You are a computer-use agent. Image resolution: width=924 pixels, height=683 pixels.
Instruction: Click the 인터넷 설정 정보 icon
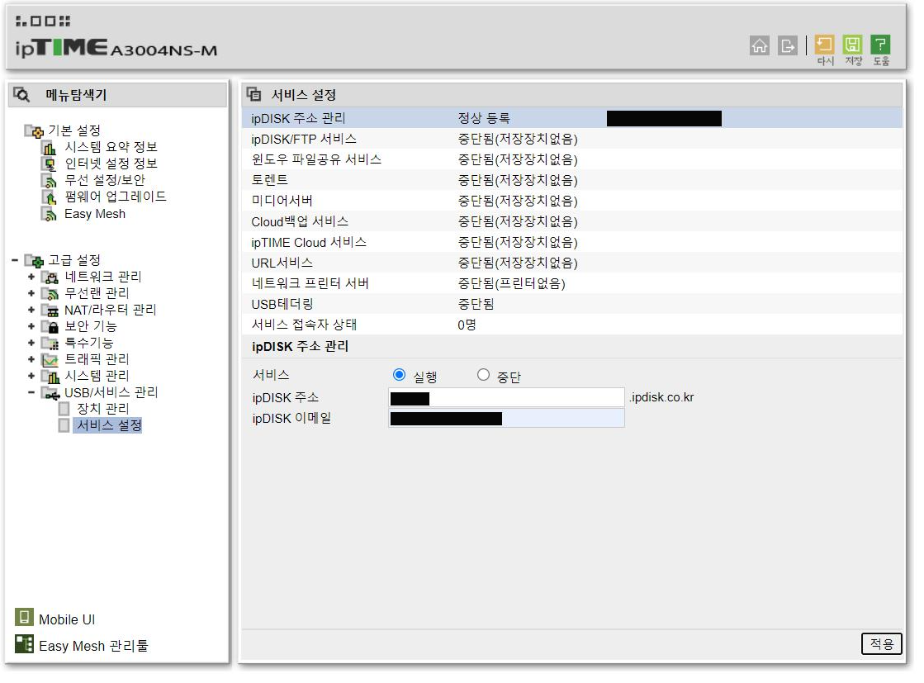(50, 164)
